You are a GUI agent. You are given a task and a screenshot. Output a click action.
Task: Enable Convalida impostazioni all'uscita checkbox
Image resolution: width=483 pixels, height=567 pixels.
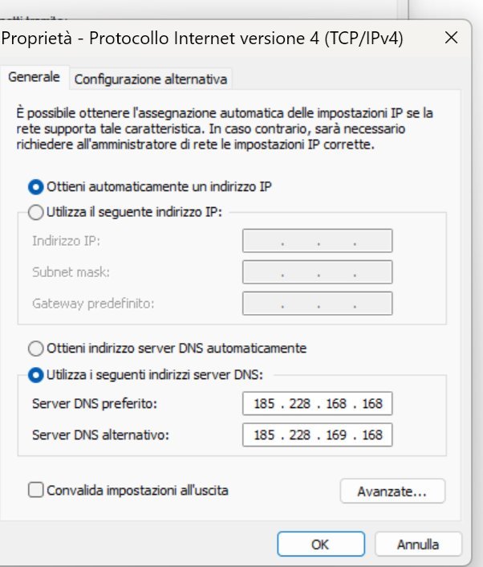pyautogui.click(x=35, y=489)
